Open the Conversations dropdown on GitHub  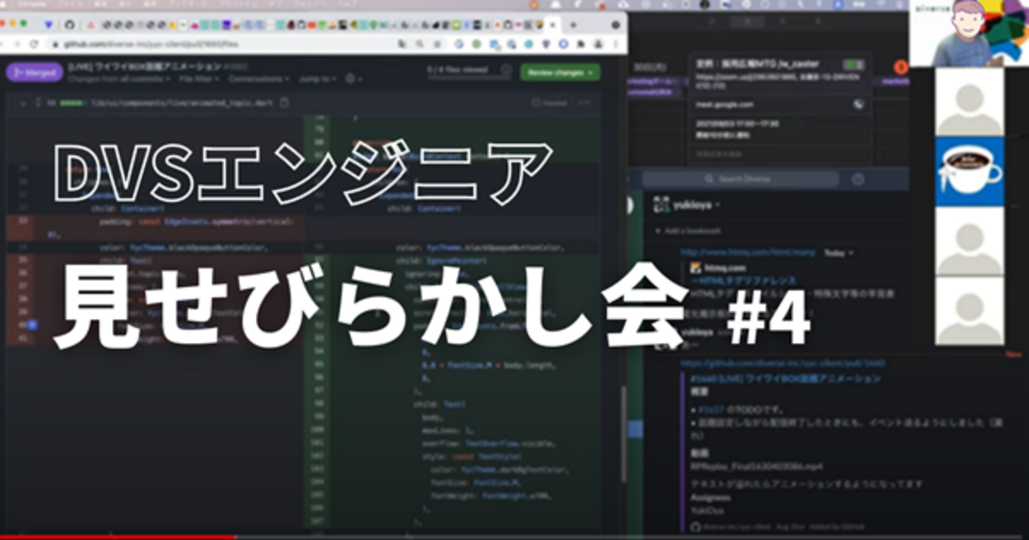pos(259,79)
